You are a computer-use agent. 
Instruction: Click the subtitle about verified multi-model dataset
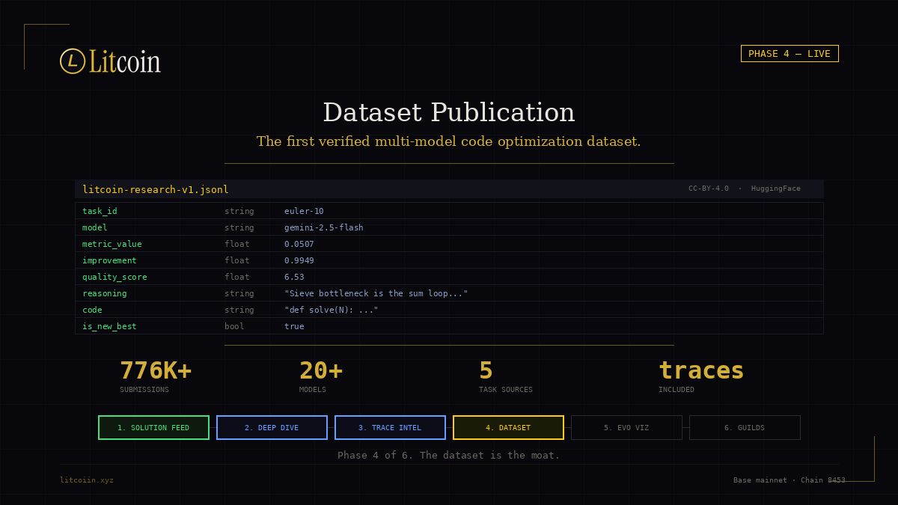pos(449,141)
